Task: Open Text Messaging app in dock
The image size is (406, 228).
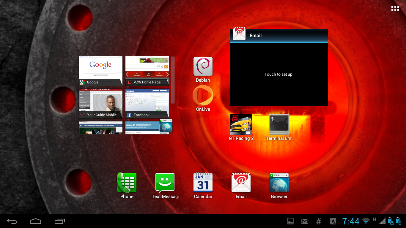Action: [165, 183]
